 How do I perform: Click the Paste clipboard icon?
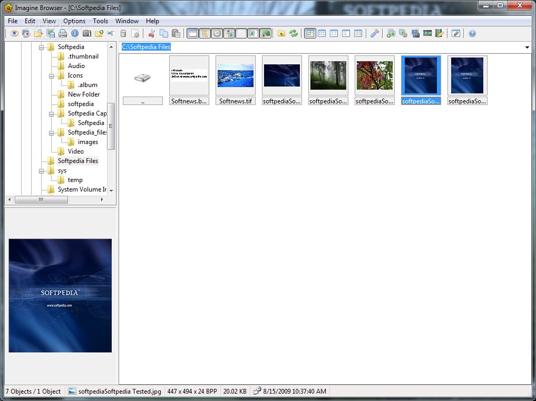[176, 34]
